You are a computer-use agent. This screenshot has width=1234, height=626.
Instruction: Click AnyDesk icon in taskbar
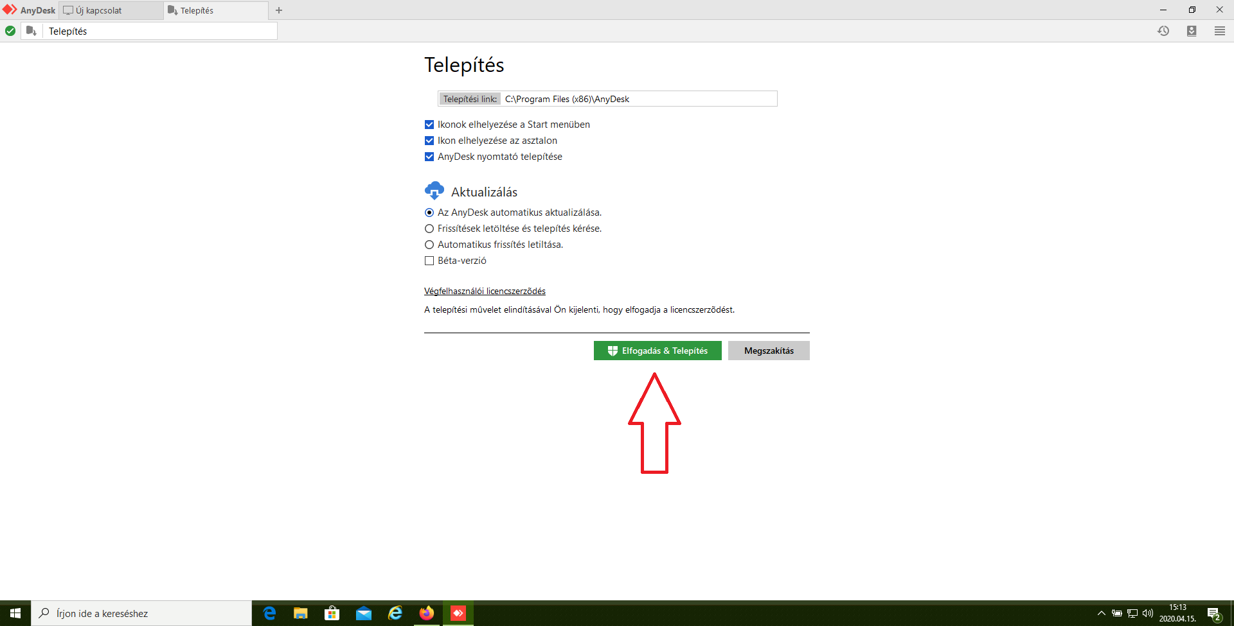[x=458, y=613]
